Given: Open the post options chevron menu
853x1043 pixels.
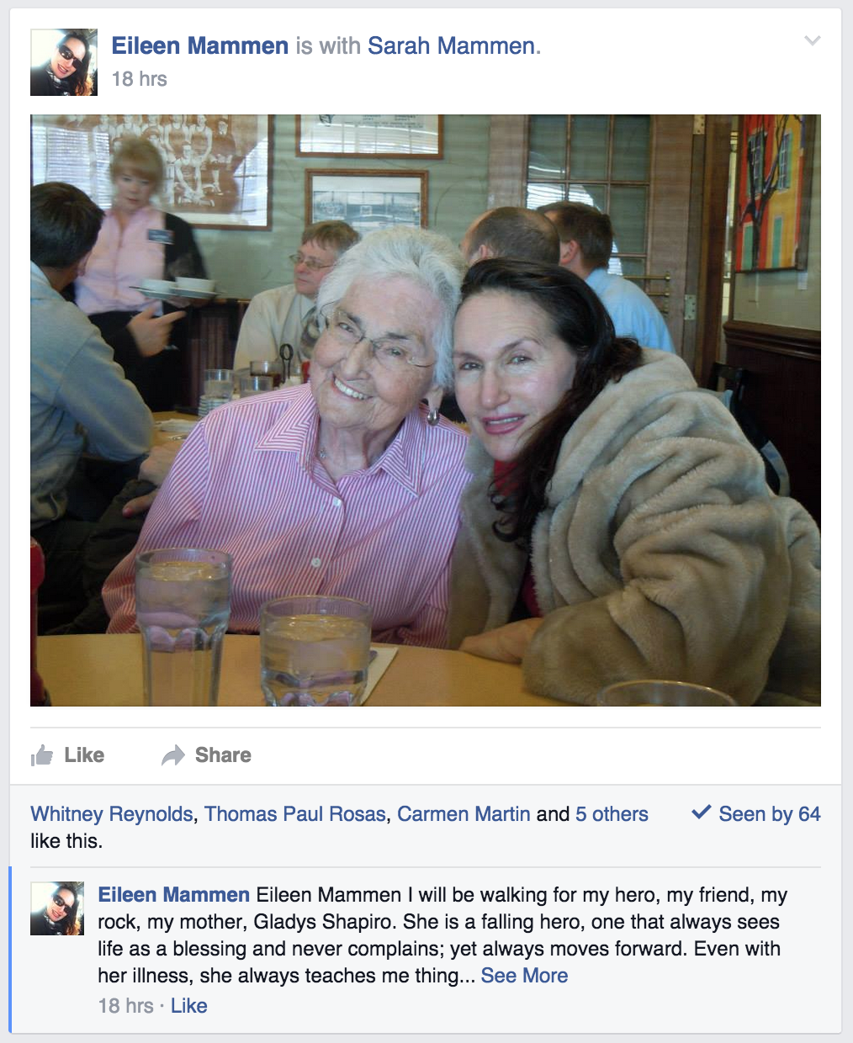Looking at the screenshot, I should (x=812, y=40).
